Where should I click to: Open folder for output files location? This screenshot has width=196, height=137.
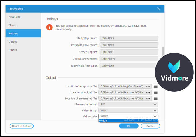[x=155, y=92]
